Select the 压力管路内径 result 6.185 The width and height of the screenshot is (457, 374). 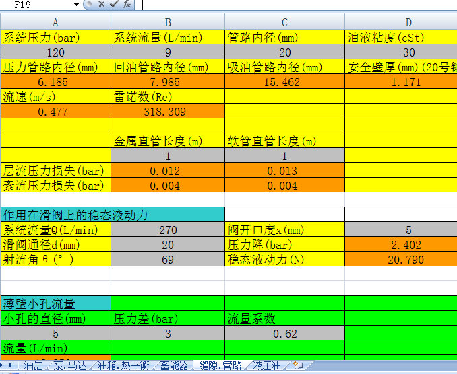point(56,81)
